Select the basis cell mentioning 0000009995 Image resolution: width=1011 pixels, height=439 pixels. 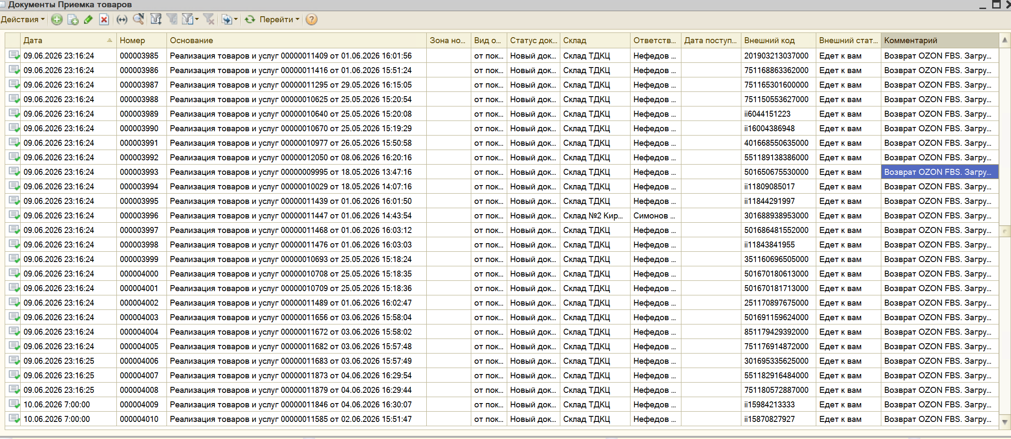tap(296, 172)
